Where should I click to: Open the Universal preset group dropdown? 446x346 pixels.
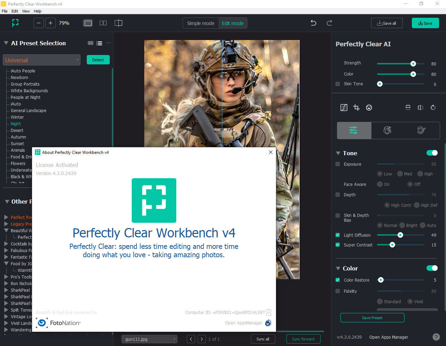pos(41,60)
